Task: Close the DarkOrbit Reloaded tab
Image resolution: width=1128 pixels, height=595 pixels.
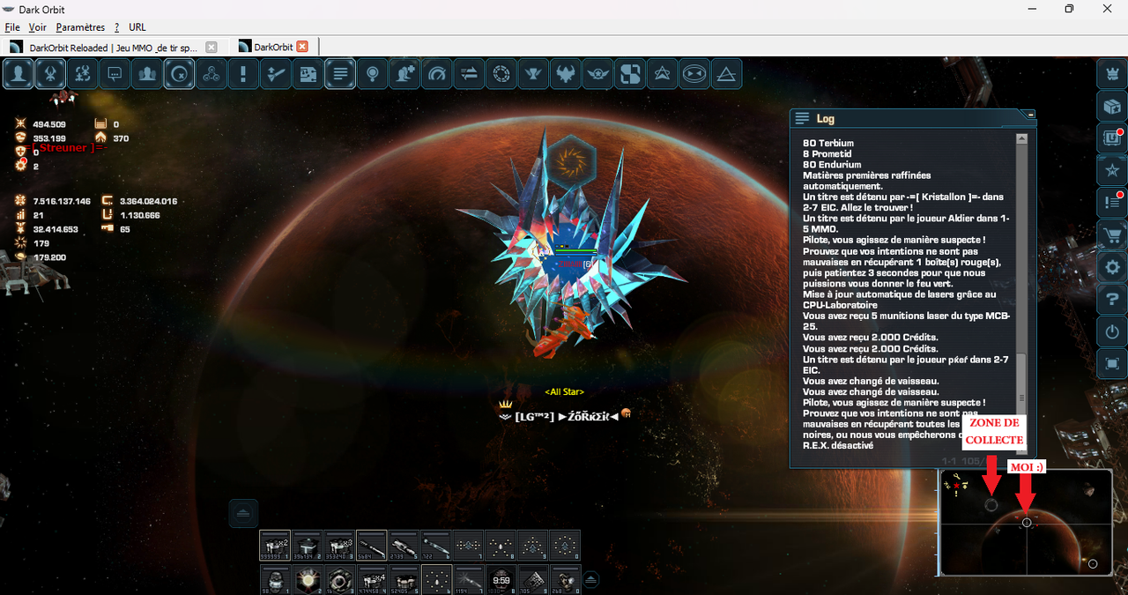Action: click(211, 47)
